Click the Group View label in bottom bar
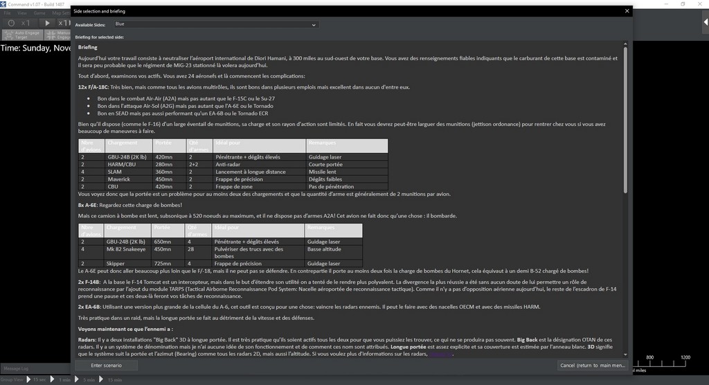The height and width of the screenshot is (385, 709). pyautogui.click(x=12, y=379)
